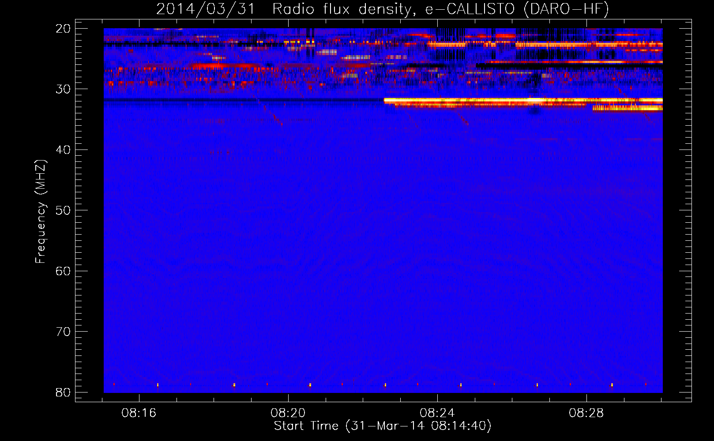Click the 80 MHz frequency tick label
714x441 pixels.
tap(63, 392)
